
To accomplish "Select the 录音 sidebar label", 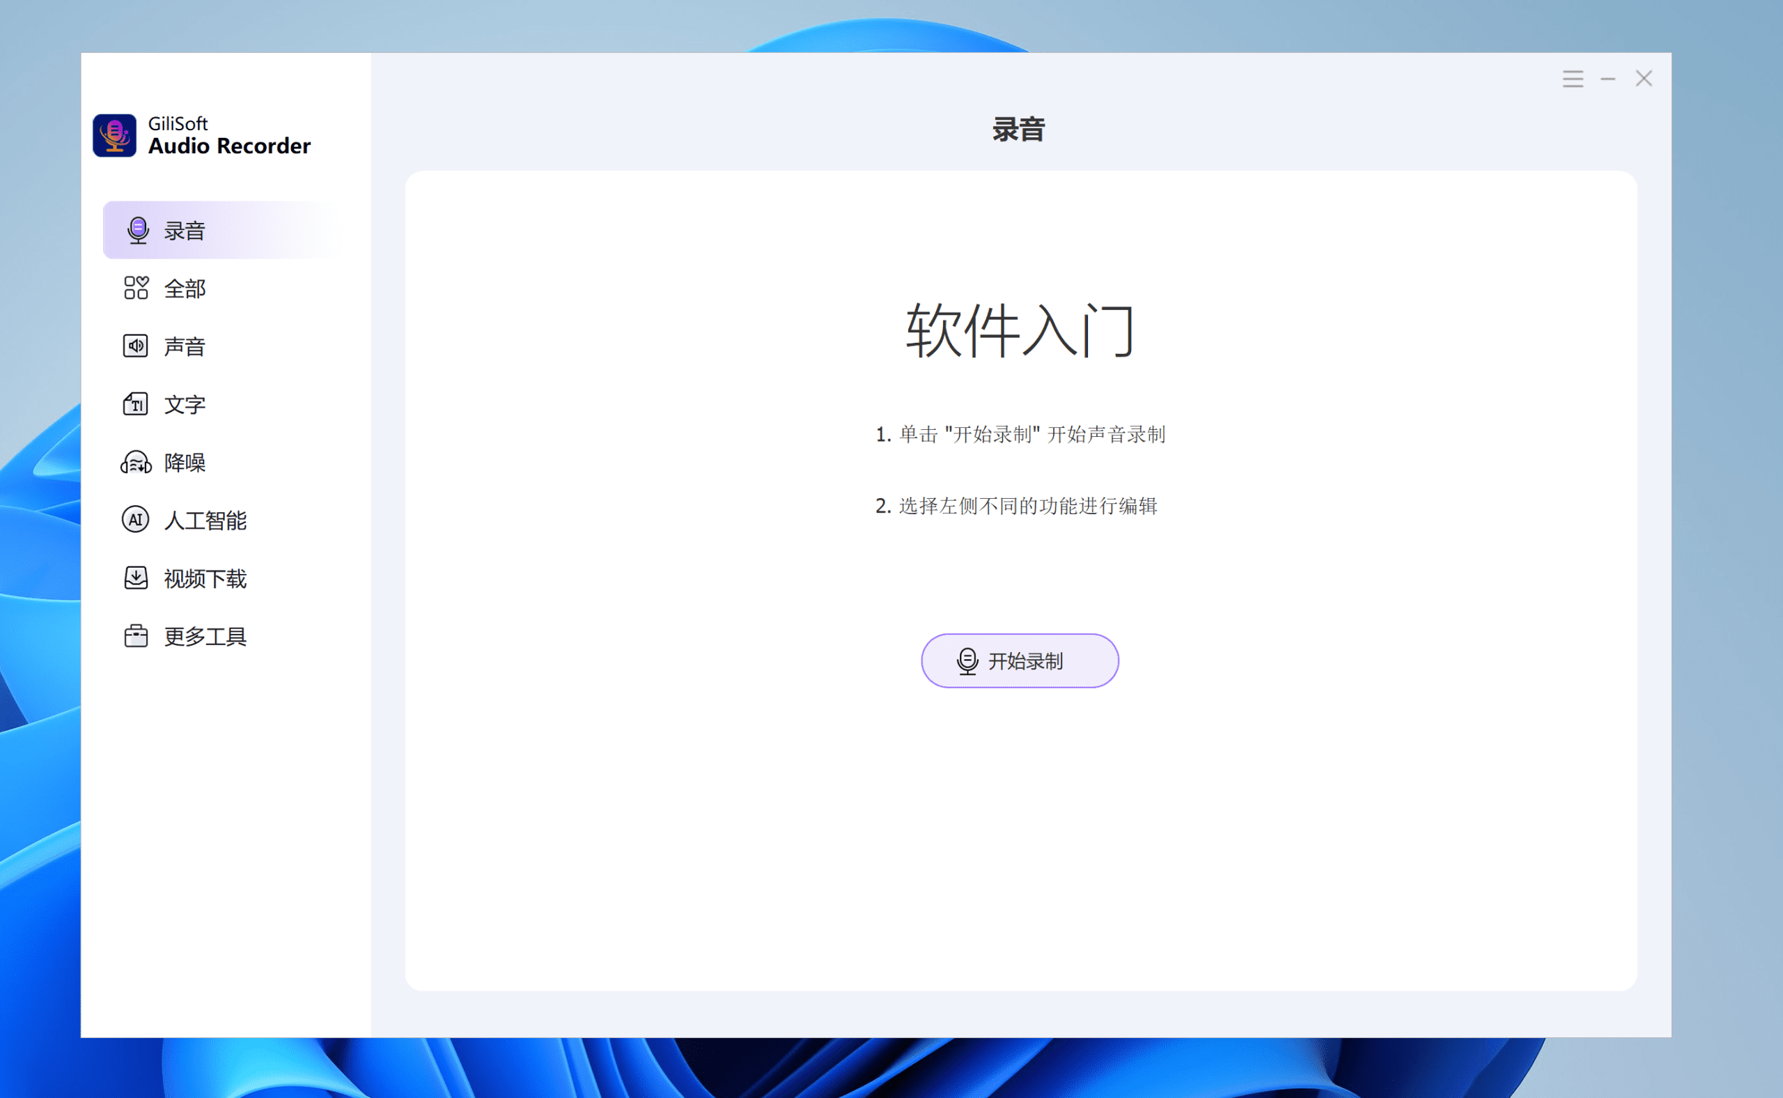I will pyautogui.click(x=185, y=231).
